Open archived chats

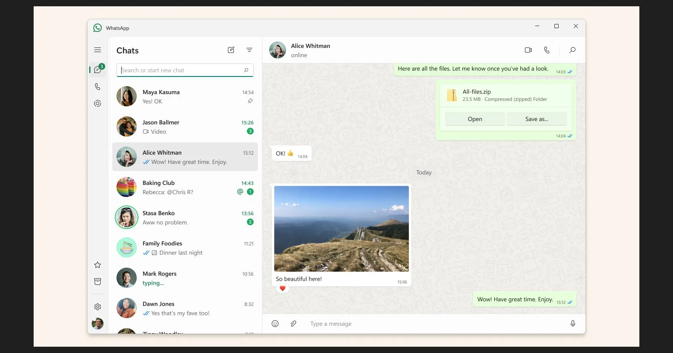point(98,282)
